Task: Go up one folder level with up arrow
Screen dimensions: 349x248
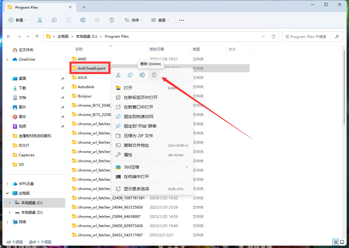Action: point(37,36)
